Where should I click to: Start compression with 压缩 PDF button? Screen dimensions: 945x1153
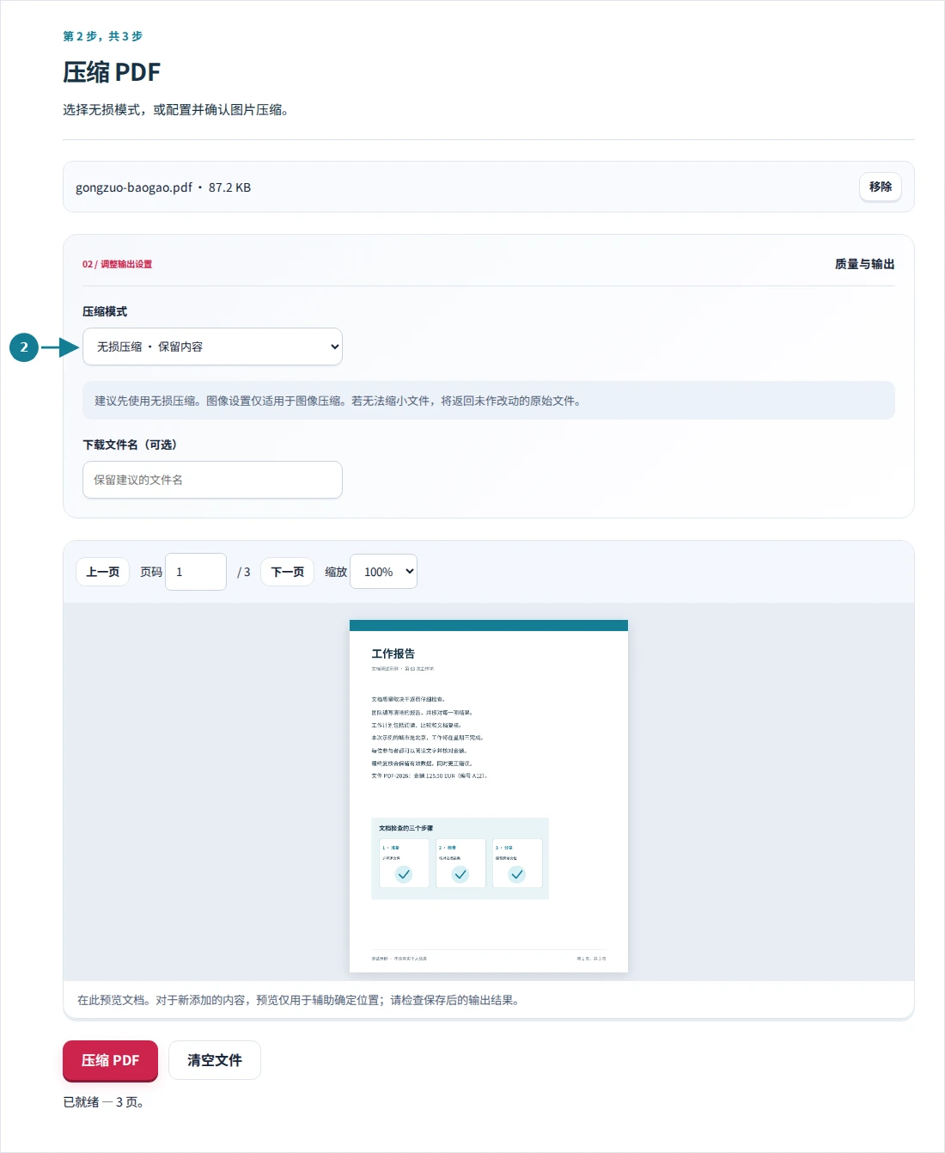pos(110,1060)
